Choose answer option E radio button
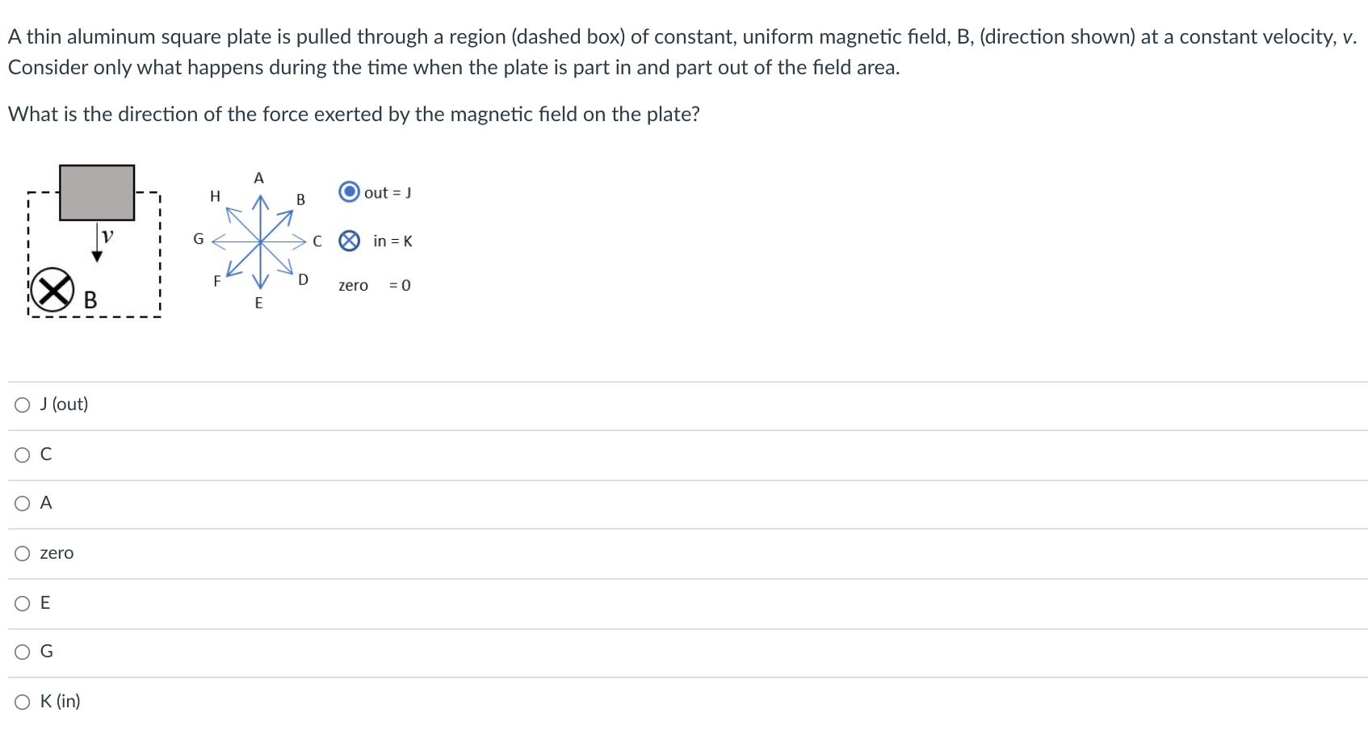Viewport: 1368px width, 738px height. [23, 603]
